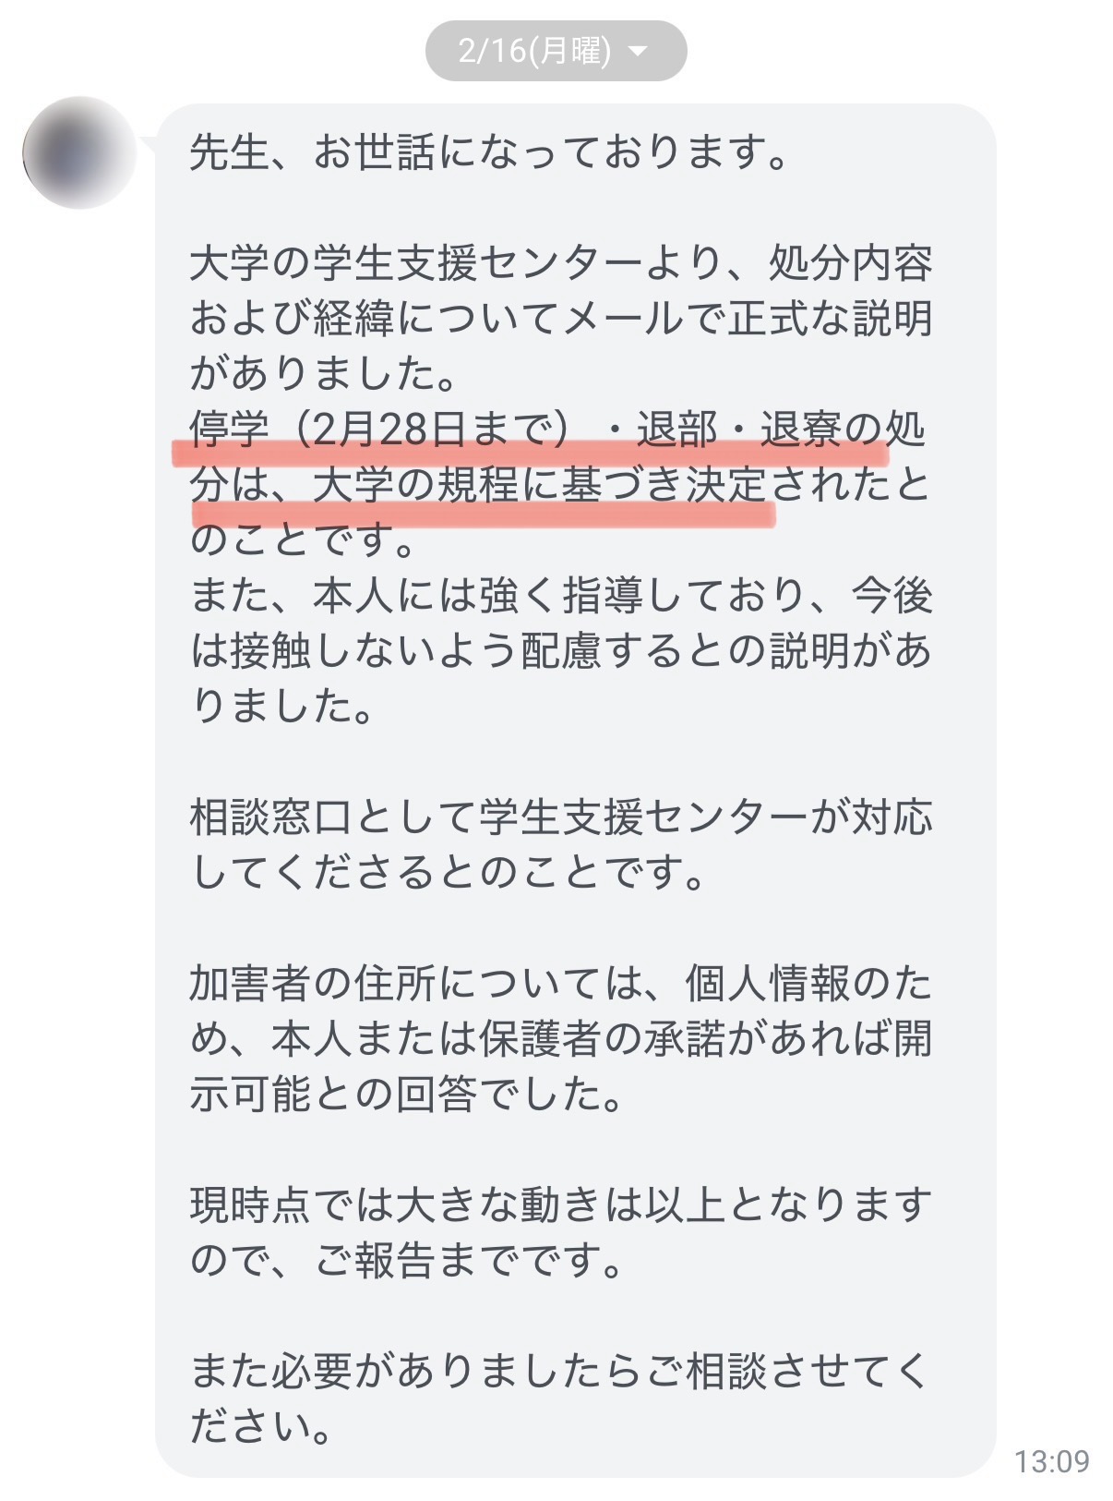Click the text 退部・退寮の処 in the message
Image resolution: width=1113 pixels, height=1501 pixels.
tap(781, 430)
